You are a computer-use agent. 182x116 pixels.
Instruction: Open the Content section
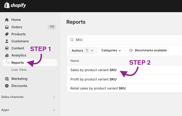pyautogui.click(x=18, y=48)
